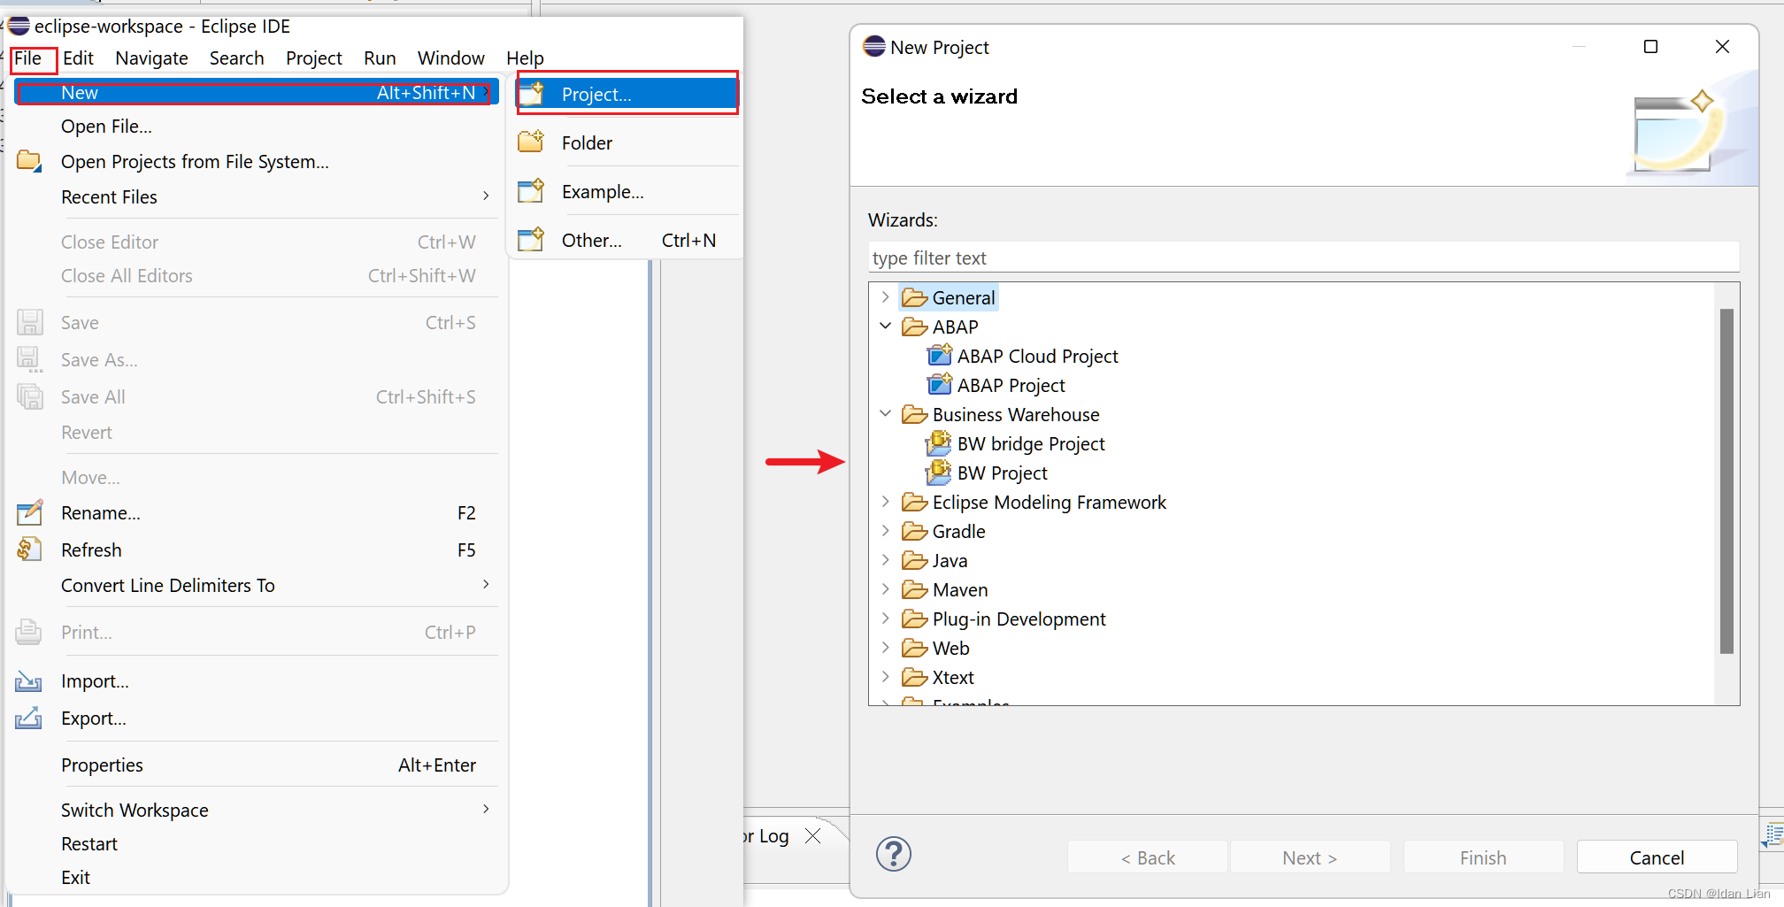Viewport: 1784px width, 907px height.
Task: Open the Search menu
Action: 236,58
